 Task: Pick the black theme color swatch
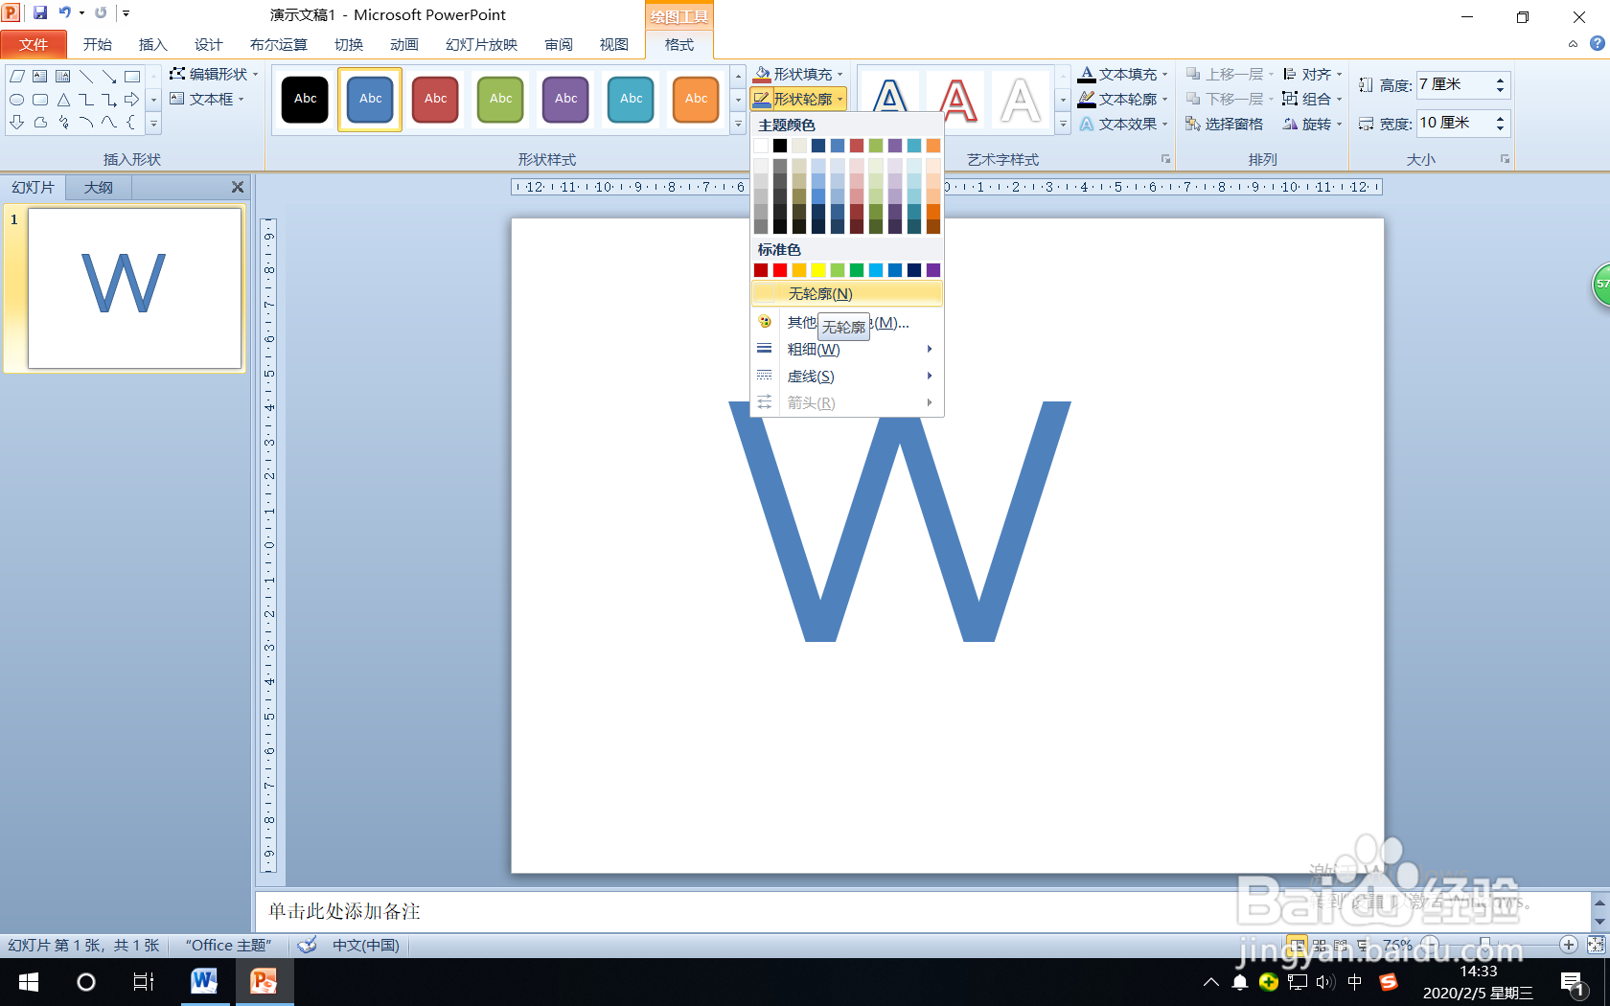pyautogui.click(x=780, y=146)
